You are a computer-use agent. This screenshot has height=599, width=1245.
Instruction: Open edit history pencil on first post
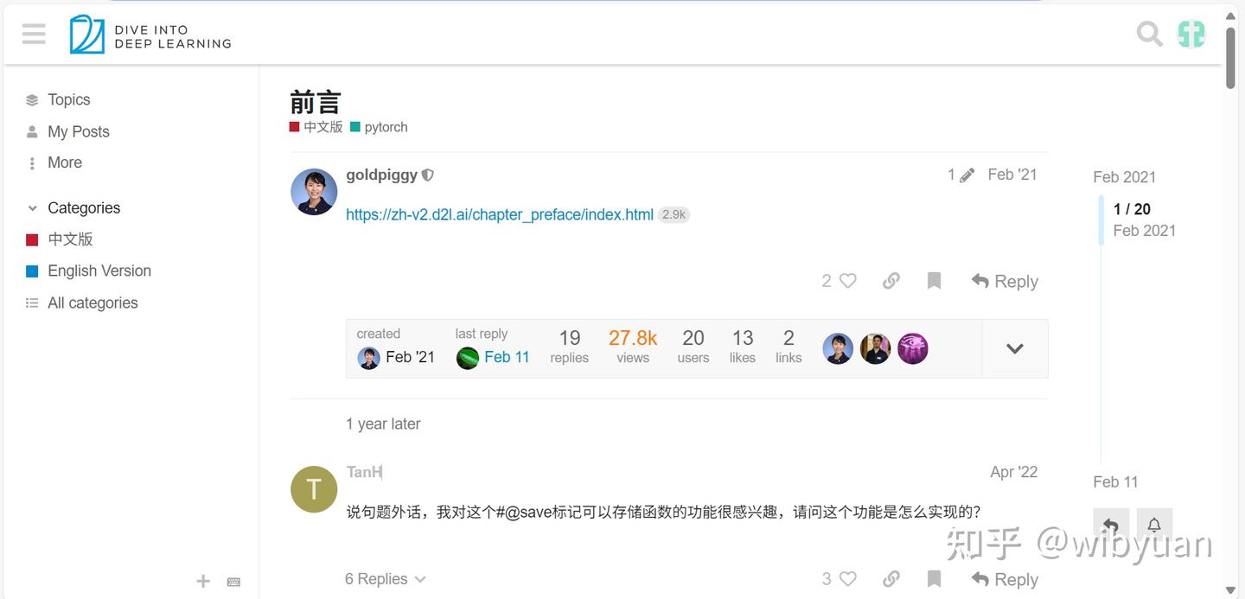tap(961, 175)
